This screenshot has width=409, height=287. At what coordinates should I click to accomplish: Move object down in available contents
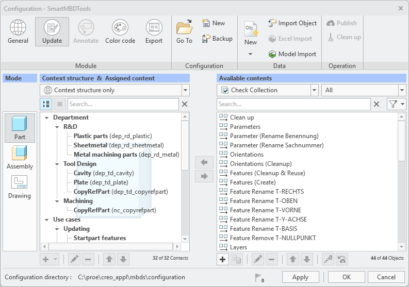(307, 259)
